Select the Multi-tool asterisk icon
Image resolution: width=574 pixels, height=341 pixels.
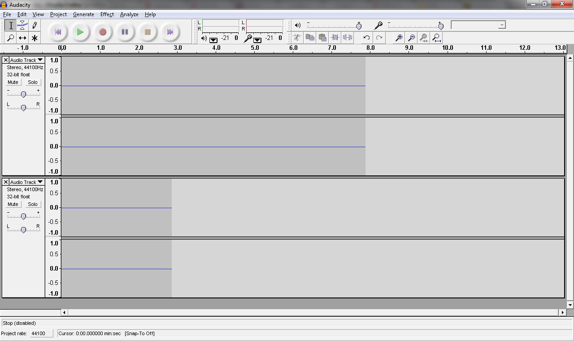click(35, 38)
